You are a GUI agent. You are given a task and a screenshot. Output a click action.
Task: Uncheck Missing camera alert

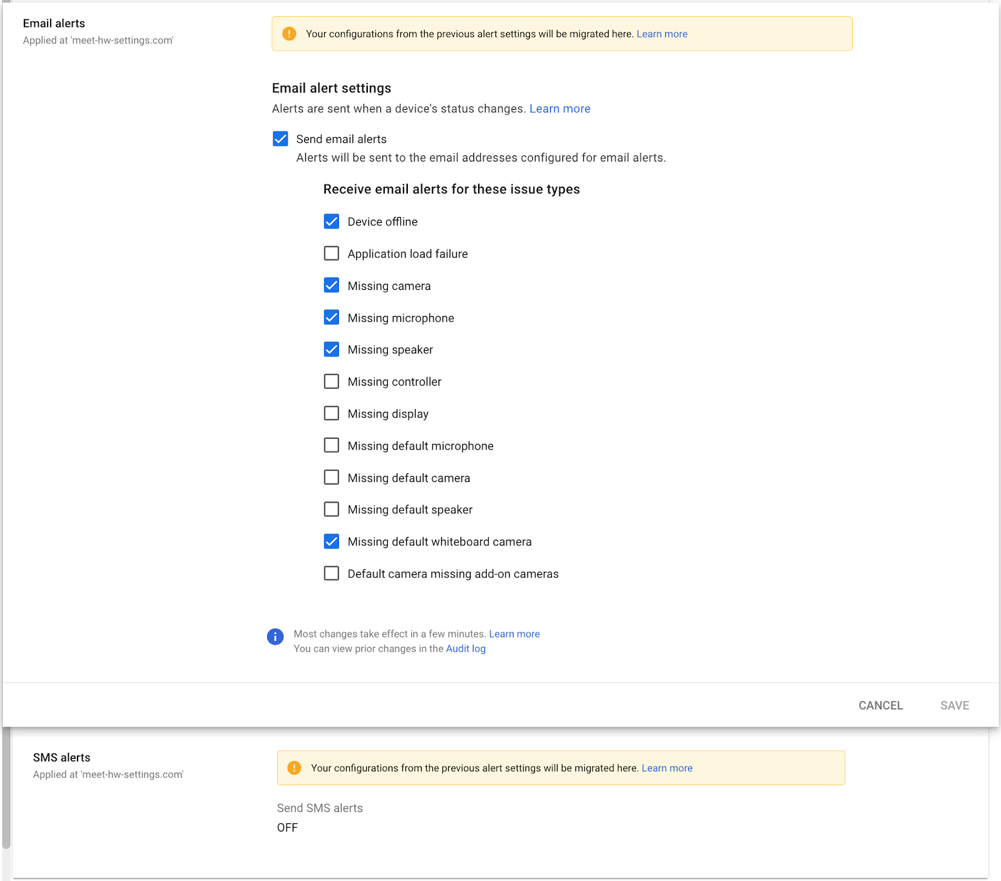[332, 286]
